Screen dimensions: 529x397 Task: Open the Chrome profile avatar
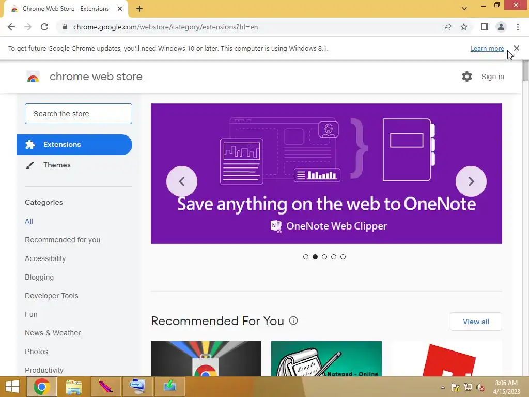click(501, 27)
